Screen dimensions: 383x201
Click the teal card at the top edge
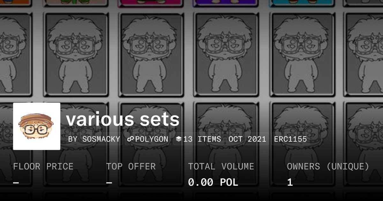tap(302, 3)
